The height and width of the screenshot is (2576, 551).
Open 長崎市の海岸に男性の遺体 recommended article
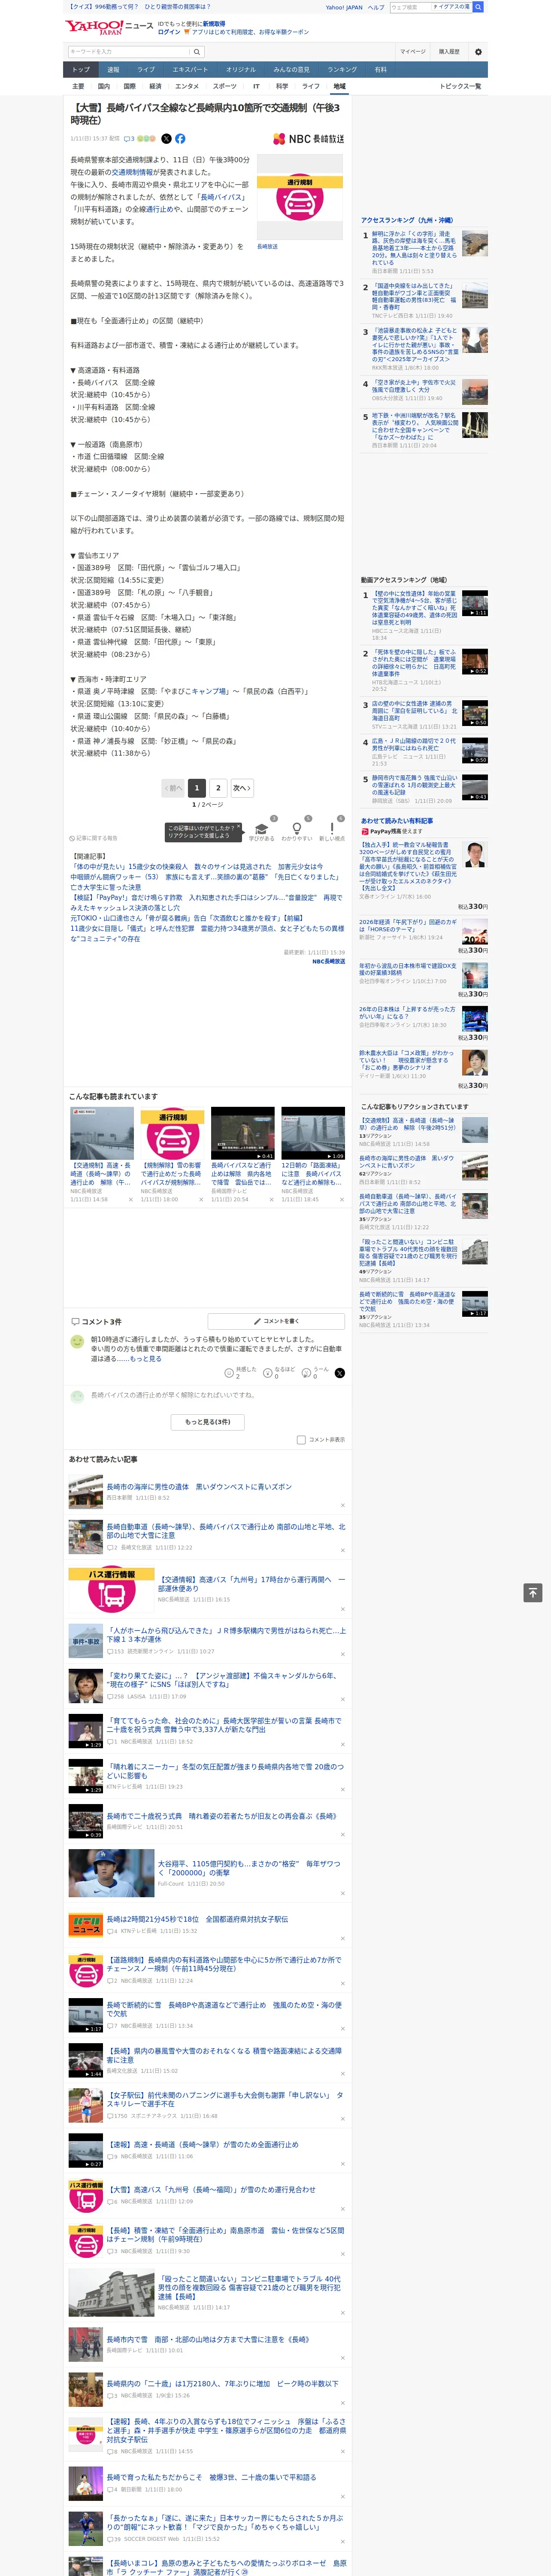200,1487
